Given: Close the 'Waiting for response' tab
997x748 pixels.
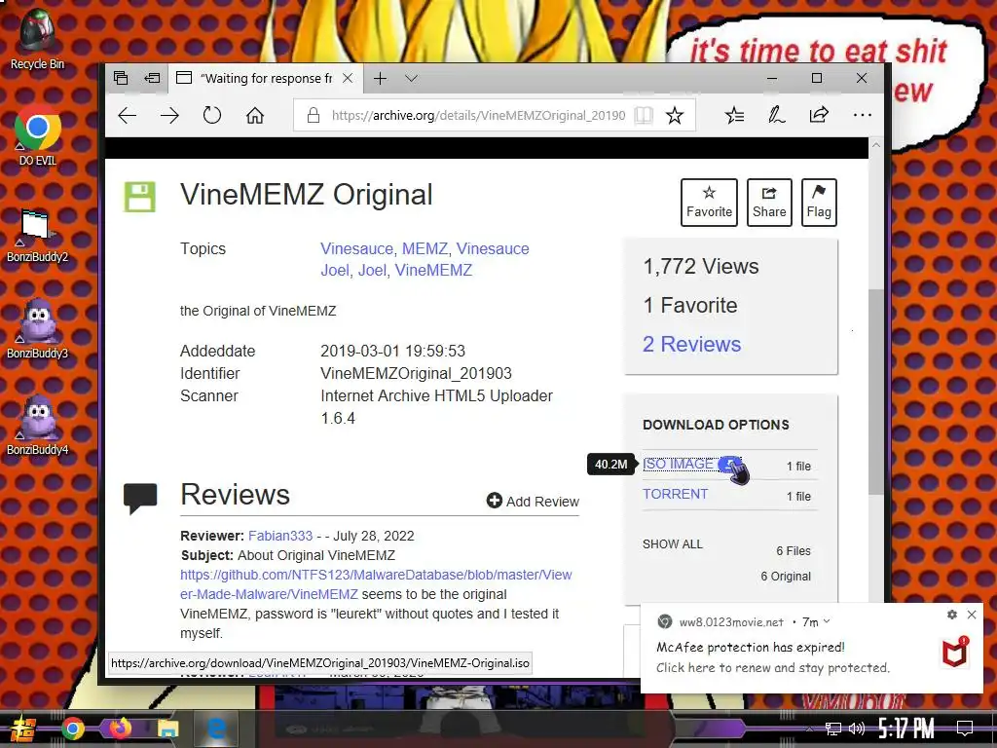Looking at the screenshot, I should click(348, 78).
